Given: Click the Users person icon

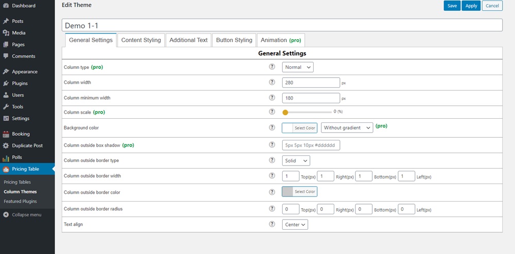Looking at the screenshot, I should [6, 95].
